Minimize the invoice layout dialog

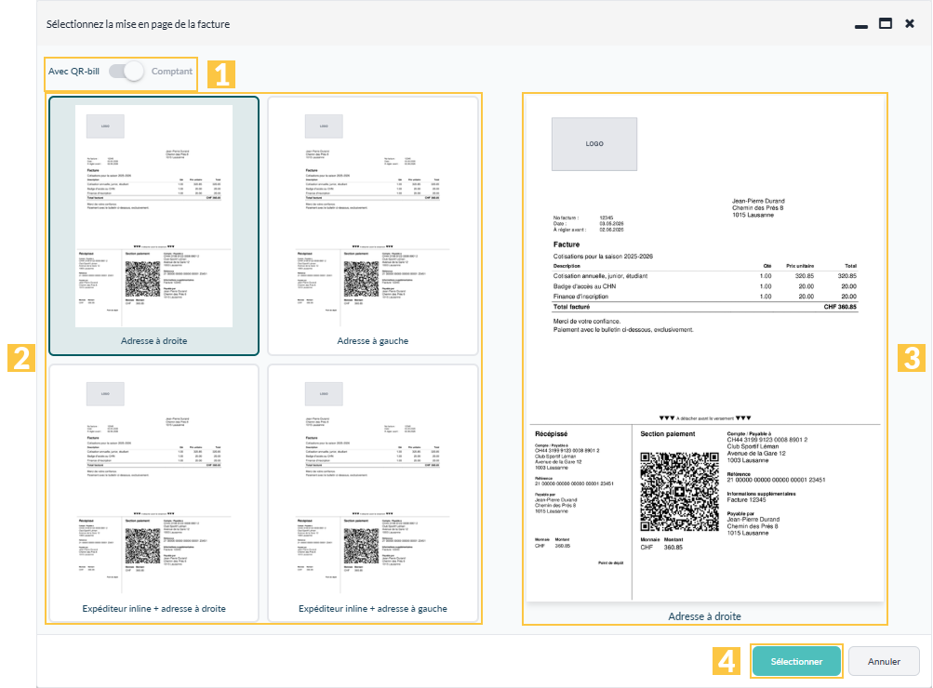tap(861, 26)
